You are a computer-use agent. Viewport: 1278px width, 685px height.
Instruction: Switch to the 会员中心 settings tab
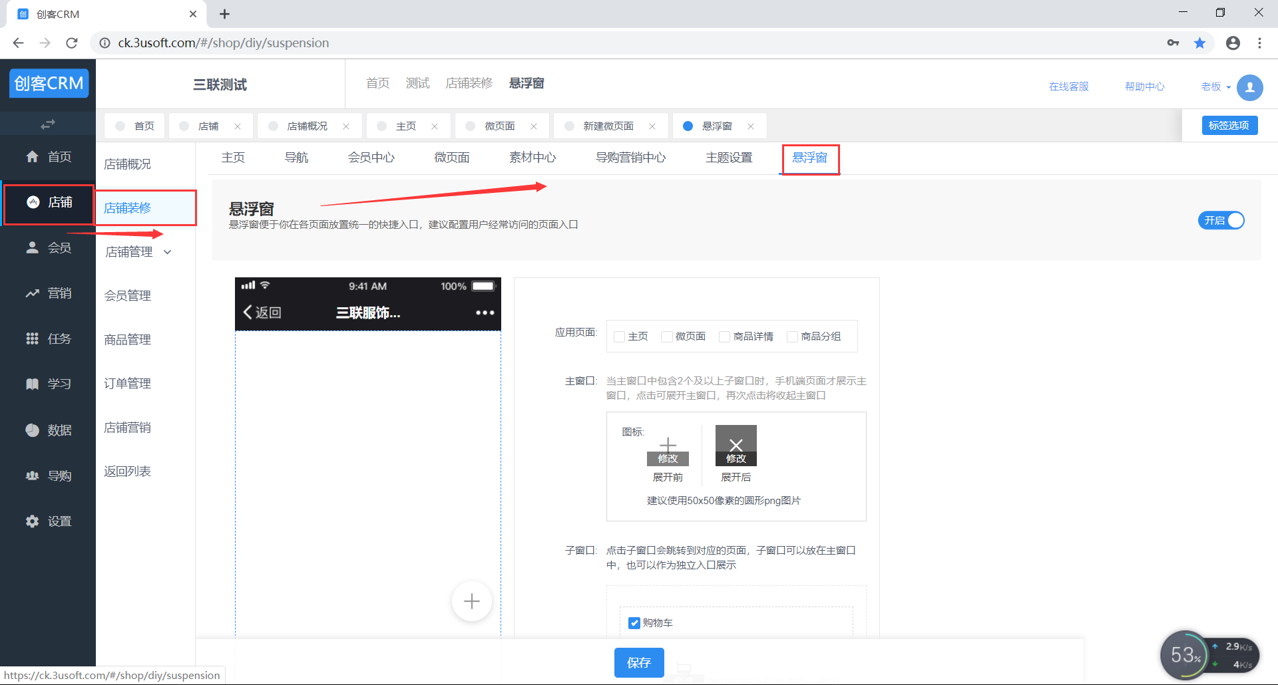click(371, 158)
